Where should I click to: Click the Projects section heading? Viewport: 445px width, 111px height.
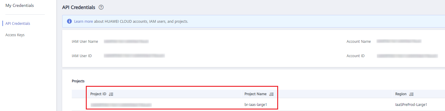coord(78,81)
